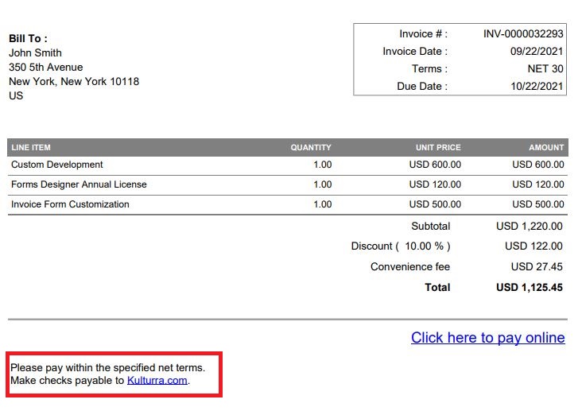
Task: Select the convenience fee USD 27.45
Action: point(537,267)
